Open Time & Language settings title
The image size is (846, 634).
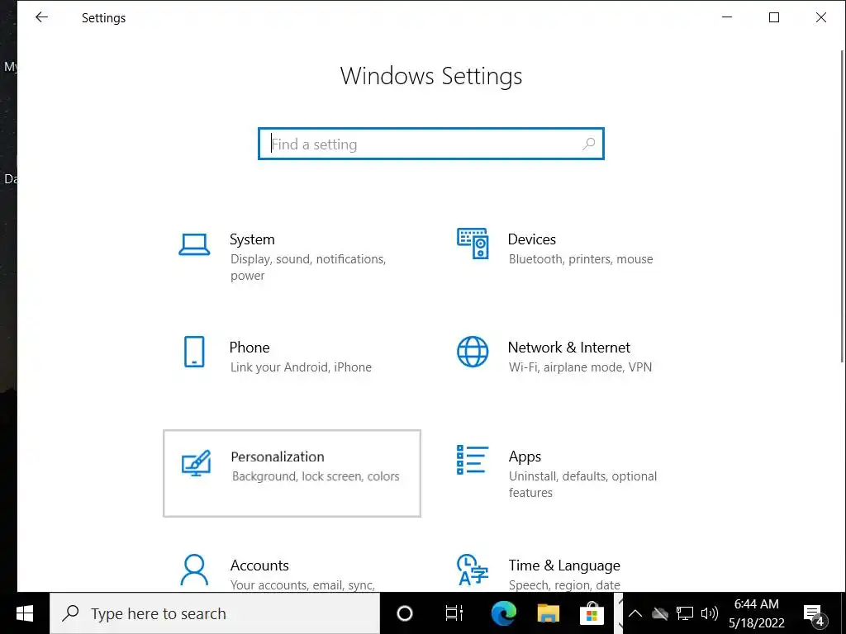[564, 565]
